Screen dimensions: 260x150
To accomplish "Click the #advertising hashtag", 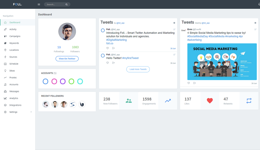I will (x=194, y=40).
